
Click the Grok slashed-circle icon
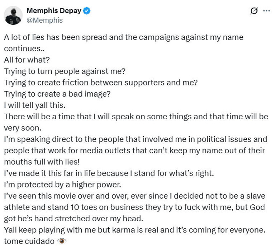[x=254, y=11]
